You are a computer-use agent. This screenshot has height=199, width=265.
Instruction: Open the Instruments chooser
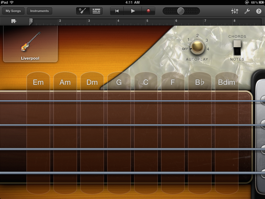coord(39,11)
